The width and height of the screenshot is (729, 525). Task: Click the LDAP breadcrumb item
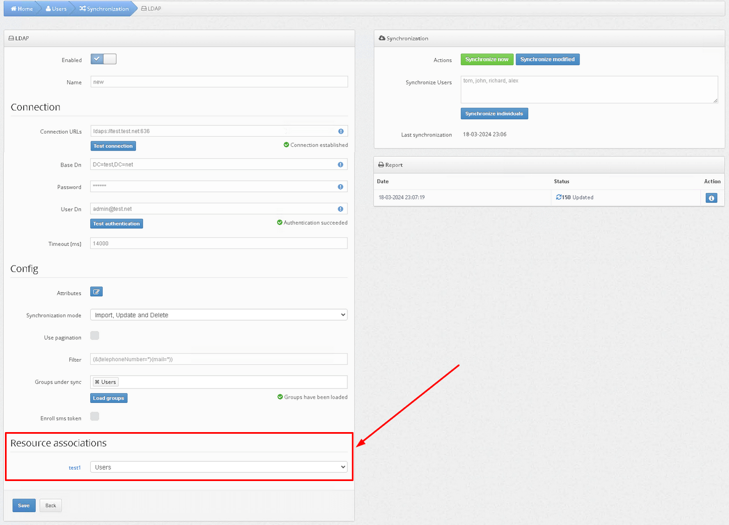coord(151,9)
